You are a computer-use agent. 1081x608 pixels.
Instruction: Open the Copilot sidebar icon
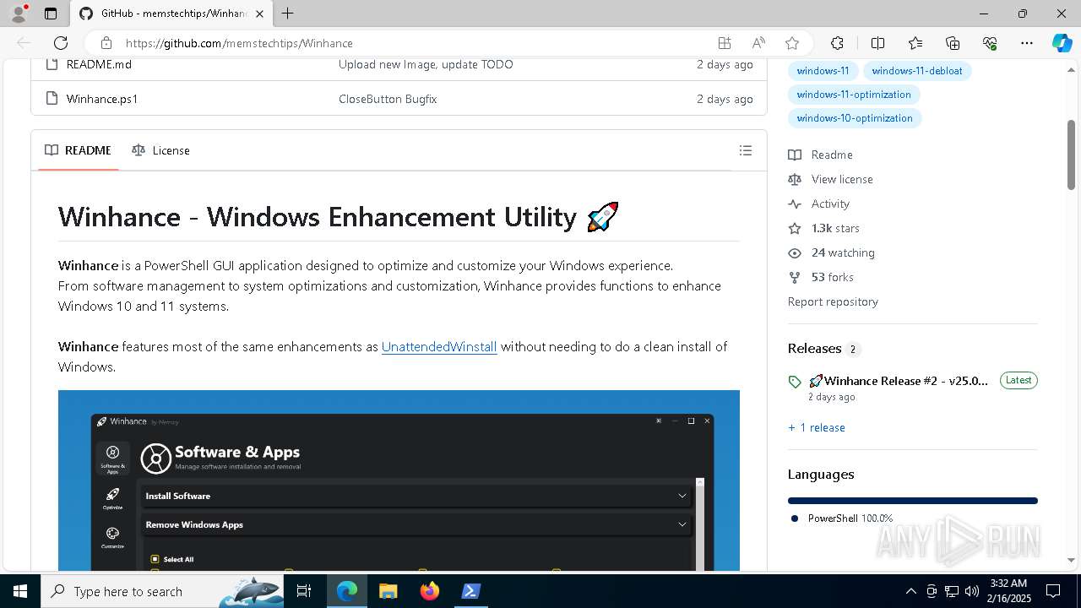click(1062, 43)
